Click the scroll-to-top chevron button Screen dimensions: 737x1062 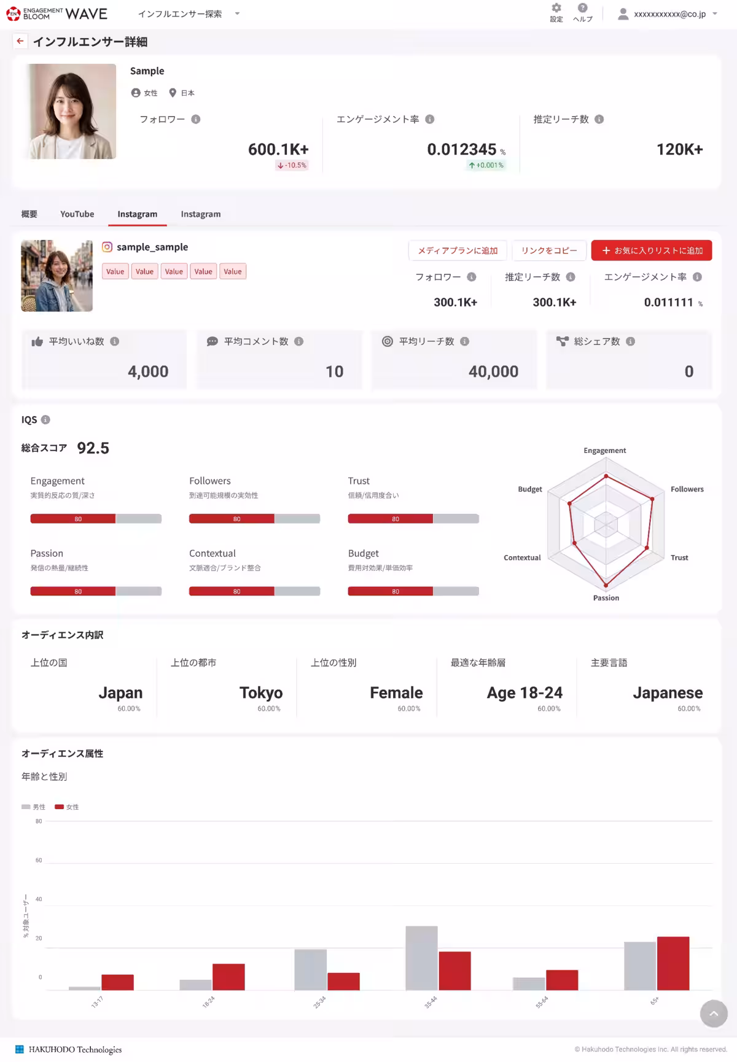[714, 1014]
